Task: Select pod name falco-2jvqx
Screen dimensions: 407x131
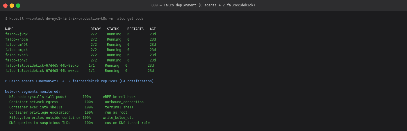Action: tap(16, 34)
